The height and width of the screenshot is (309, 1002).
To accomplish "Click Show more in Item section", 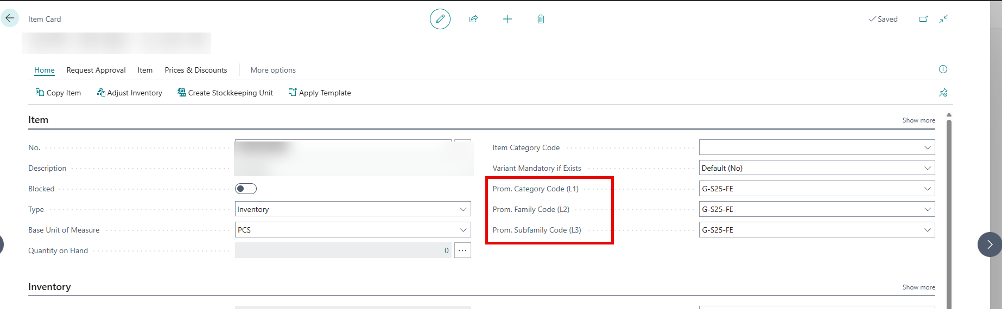I will click(918, 120).
